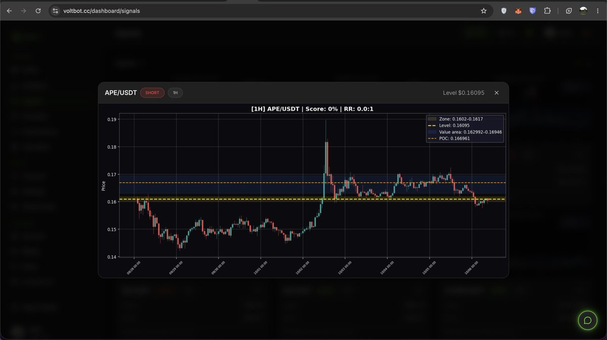Click the "Level: 0.16095" legend entry
This screenshot has height=340, width=607.
(x=448, y=125)
